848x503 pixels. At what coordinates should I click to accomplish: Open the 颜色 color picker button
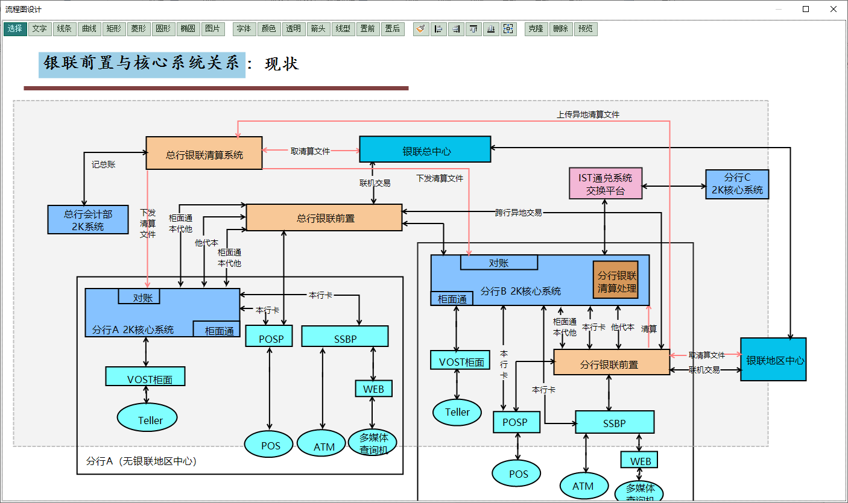click(x=268, y=29)
